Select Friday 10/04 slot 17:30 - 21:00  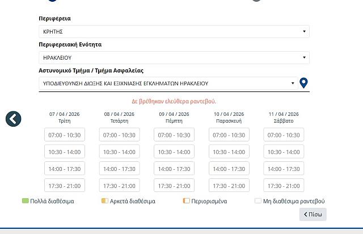click(229, 186)
